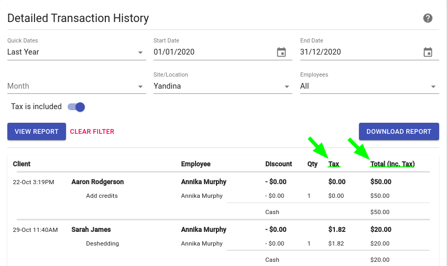Open the Employees All dropdown
The image size is (447, 266).
pyautogui.click(x=369, y=86)
